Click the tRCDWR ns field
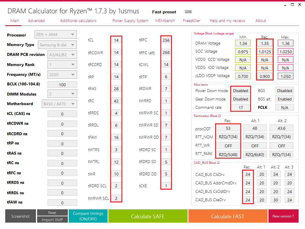 coord(62,124)
